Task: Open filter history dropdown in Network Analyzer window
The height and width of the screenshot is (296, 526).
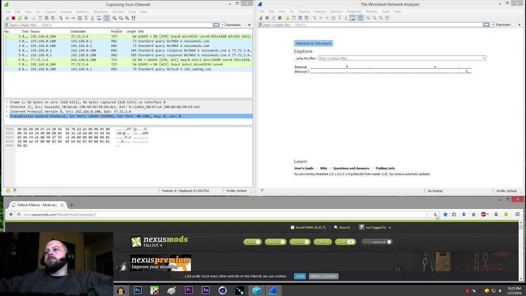Action: point(493,25)
